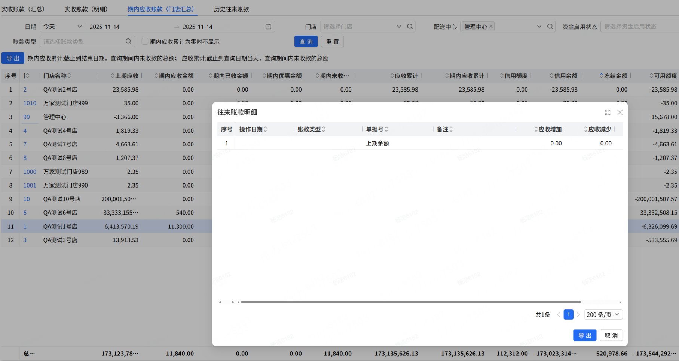Remove the 管理中心 tag with its x icon

click(x=491, y=27)
